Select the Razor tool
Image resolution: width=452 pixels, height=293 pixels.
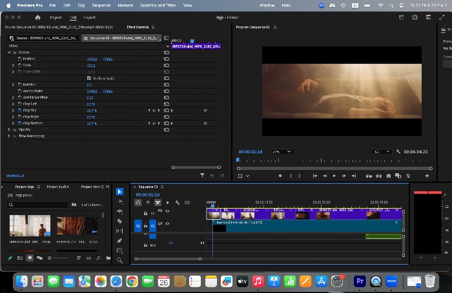click(x=119, y=221)
